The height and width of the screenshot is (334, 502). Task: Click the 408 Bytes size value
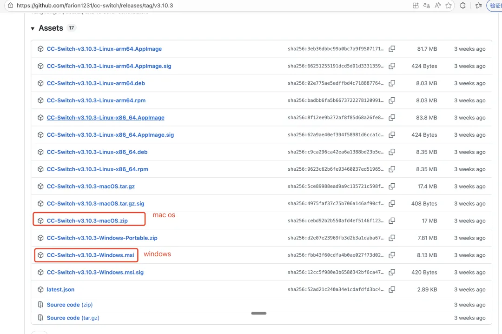click(x=424, y=204)
